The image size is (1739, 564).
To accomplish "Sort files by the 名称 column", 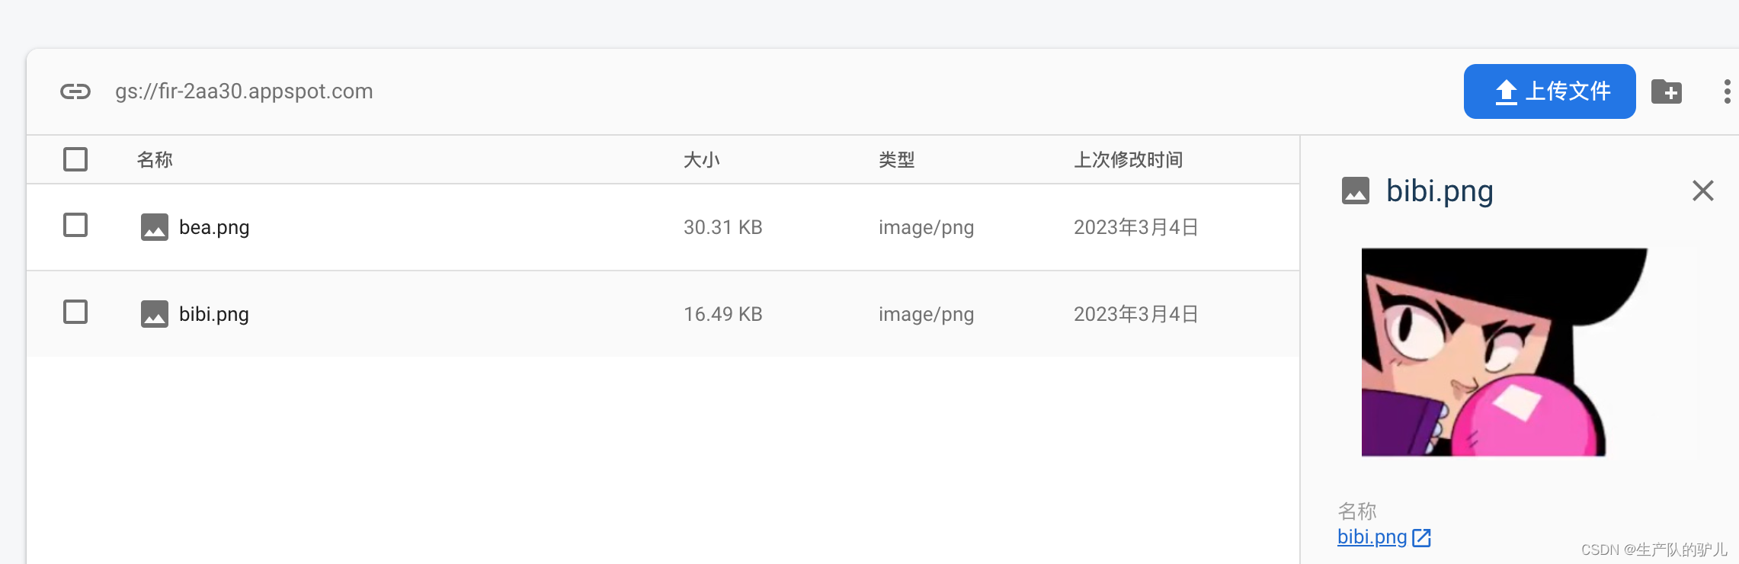I will pyautogui.click(x=154, y=159).
